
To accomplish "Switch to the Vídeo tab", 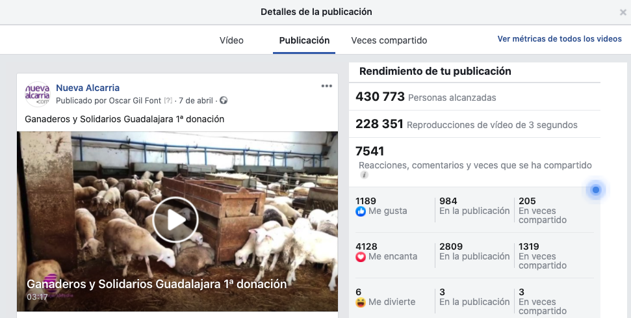I will 231,40.
